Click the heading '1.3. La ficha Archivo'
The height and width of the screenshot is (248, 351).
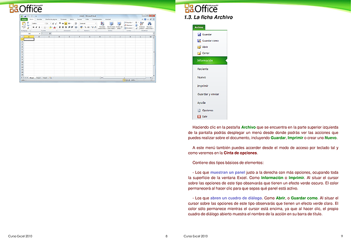[x=208, y=17]
